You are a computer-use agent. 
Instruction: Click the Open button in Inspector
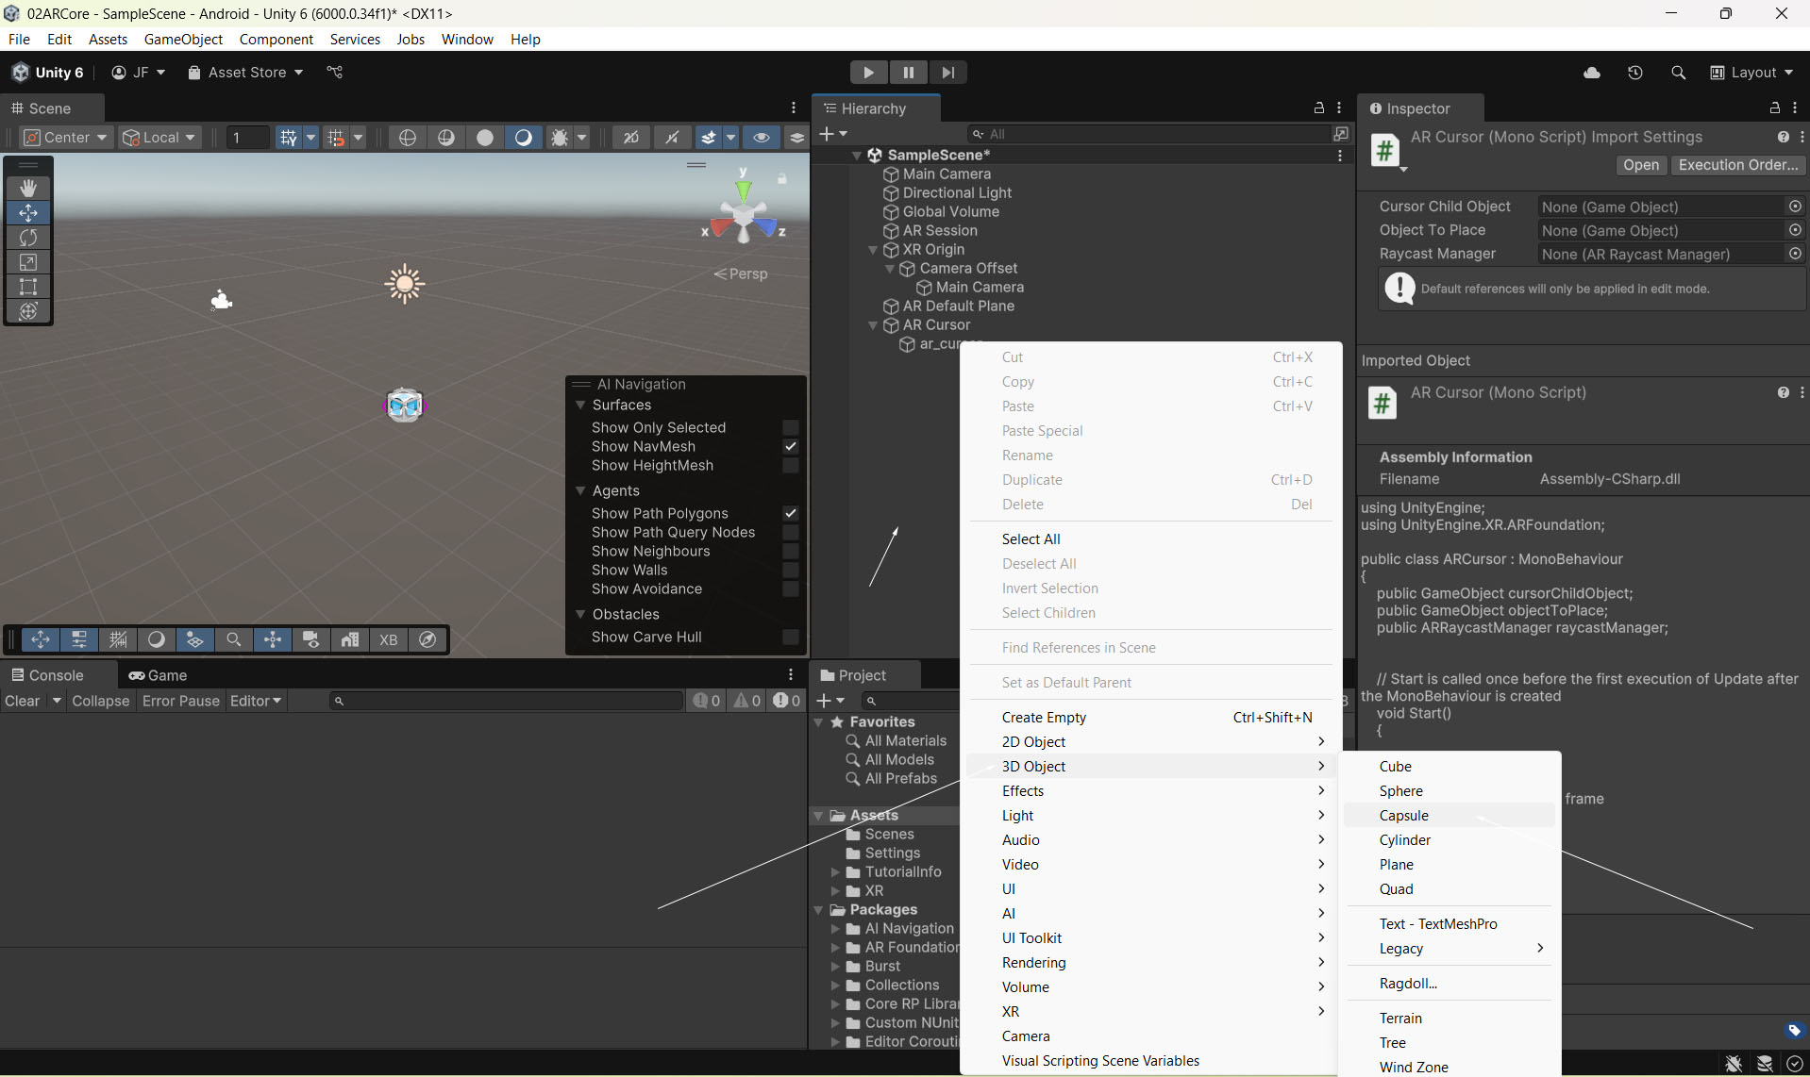click(x=1640, y=165)
